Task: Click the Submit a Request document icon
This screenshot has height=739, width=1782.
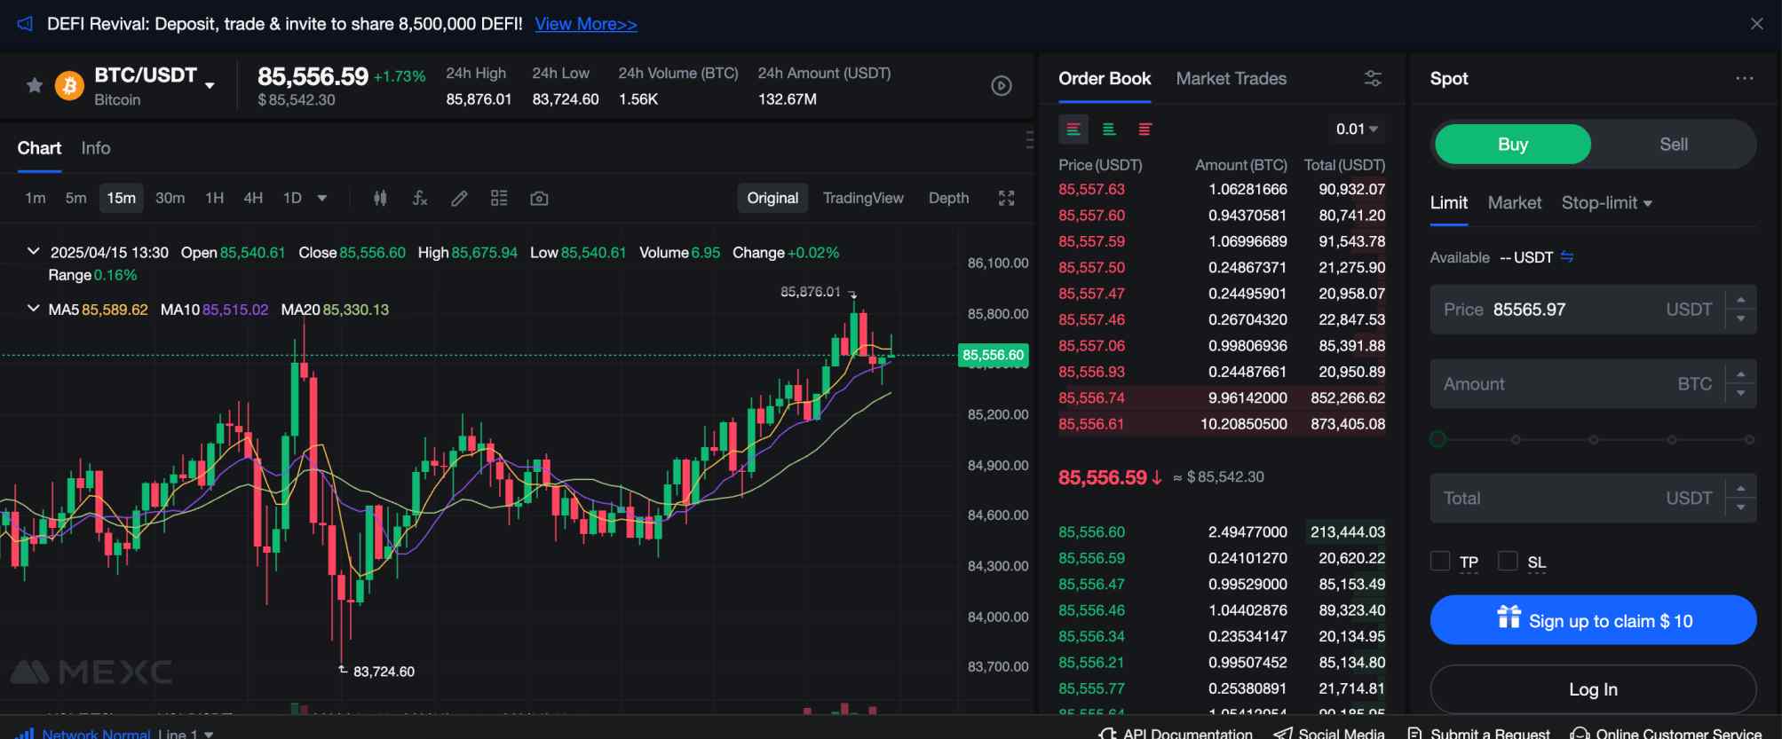Action: coord(1415,734)
